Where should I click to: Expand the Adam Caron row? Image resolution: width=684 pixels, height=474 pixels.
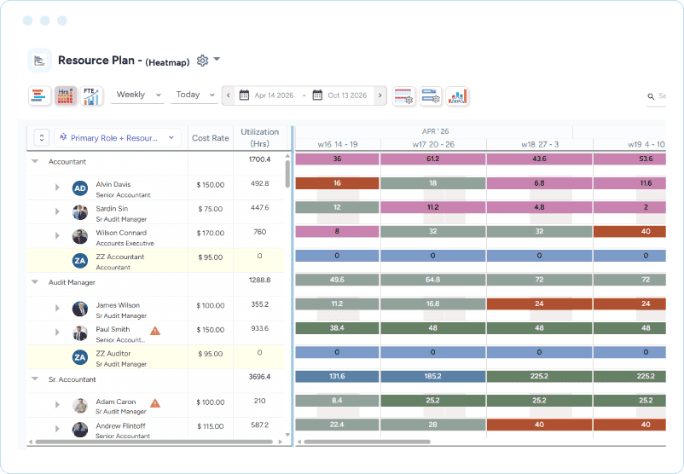point(57,405)
